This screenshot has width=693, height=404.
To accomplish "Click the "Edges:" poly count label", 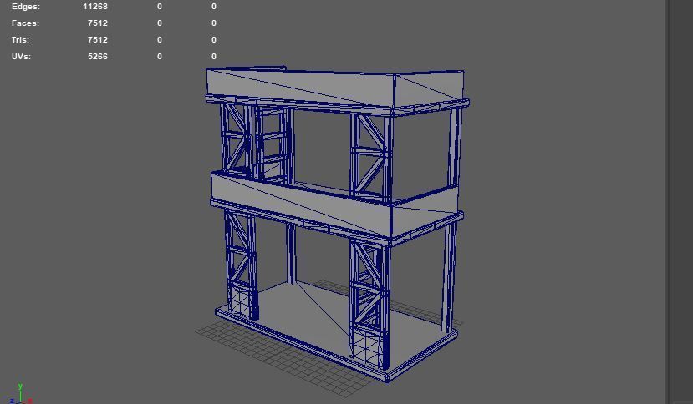I will (26, 7).
